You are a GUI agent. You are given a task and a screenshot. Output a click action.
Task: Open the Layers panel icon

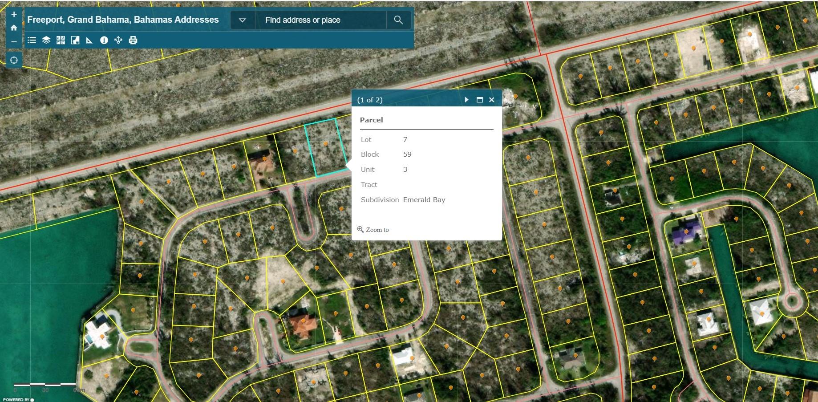tap(46, 41)
